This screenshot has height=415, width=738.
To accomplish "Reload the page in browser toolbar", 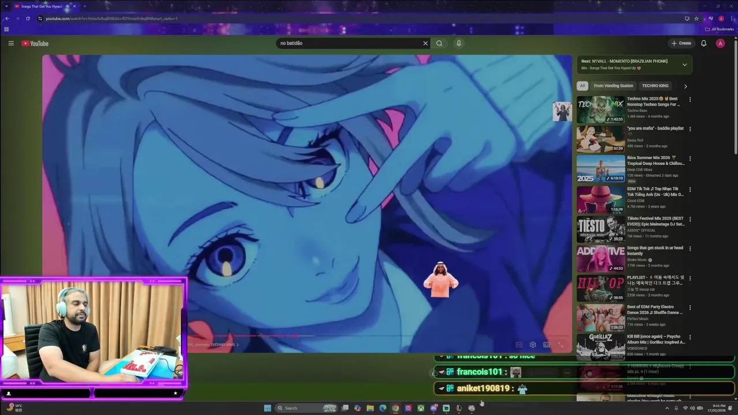I will (x=28, y=18).
